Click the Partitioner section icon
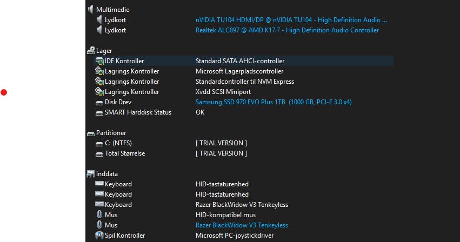 tap(90, 133)
